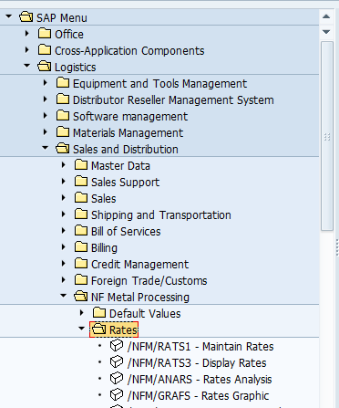Image resolution: width=339 pixels, height=408 pixels.
Task: Click the transaction cube icon for Maintain Rates
Action: point(117,346)
